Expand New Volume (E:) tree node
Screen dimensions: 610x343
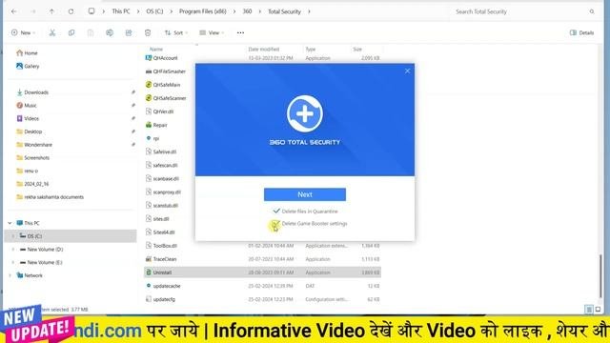click(x=12, y=263)
